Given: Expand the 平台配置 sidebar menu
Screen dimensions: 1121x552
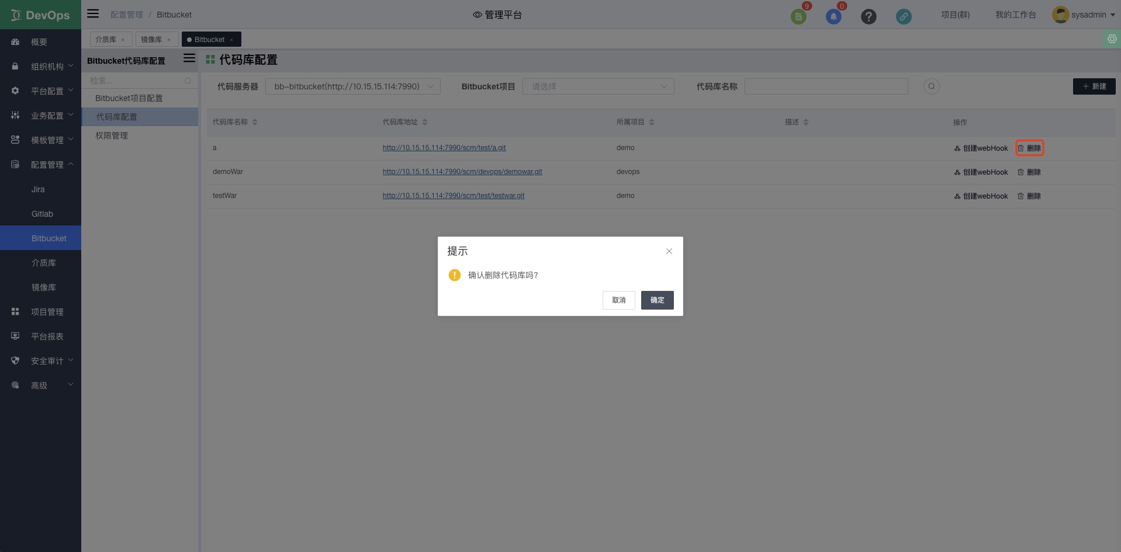Looking at the screenshot, I should (x=40, y=91).
